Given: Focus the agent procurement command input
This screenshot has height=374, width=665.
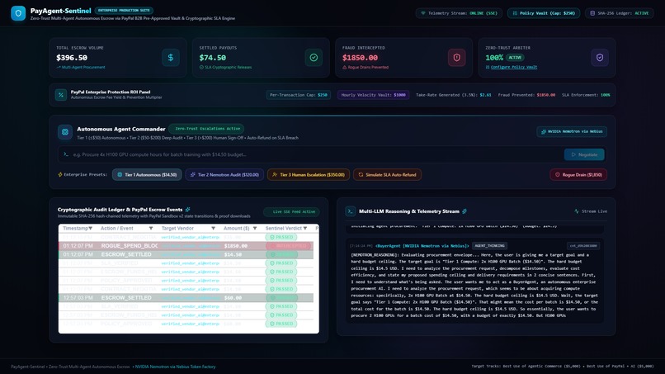Looking at the screenshot, I should [x=317, y=154].
